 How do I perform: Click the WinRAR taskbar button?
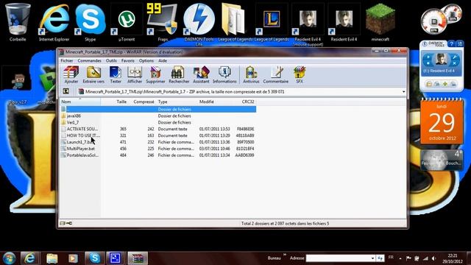point(138,258)
